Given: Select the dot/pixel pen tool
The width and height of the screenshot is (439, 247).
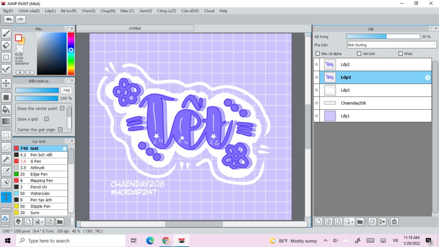Looking at the screenshot, I should point(6,69).
